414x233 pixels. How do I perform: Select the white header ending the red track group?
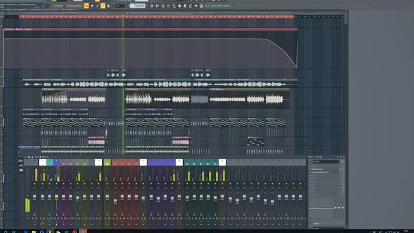[143, 162]
